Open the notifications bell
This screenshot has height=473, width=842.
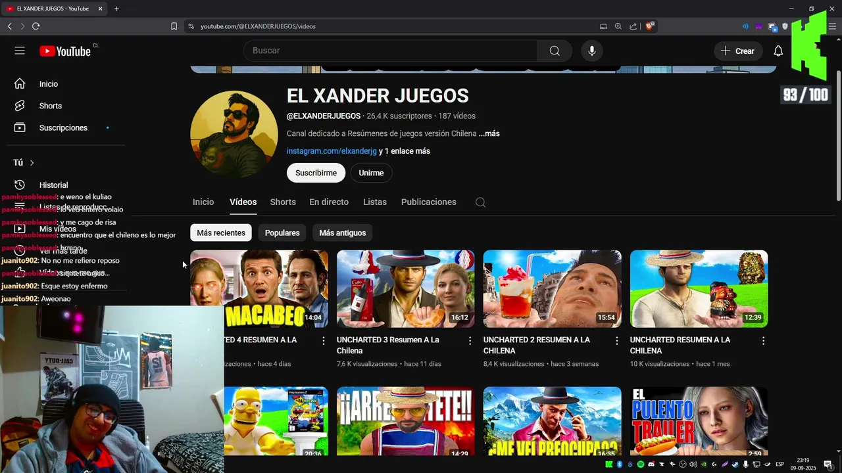[x=778, y=51]
